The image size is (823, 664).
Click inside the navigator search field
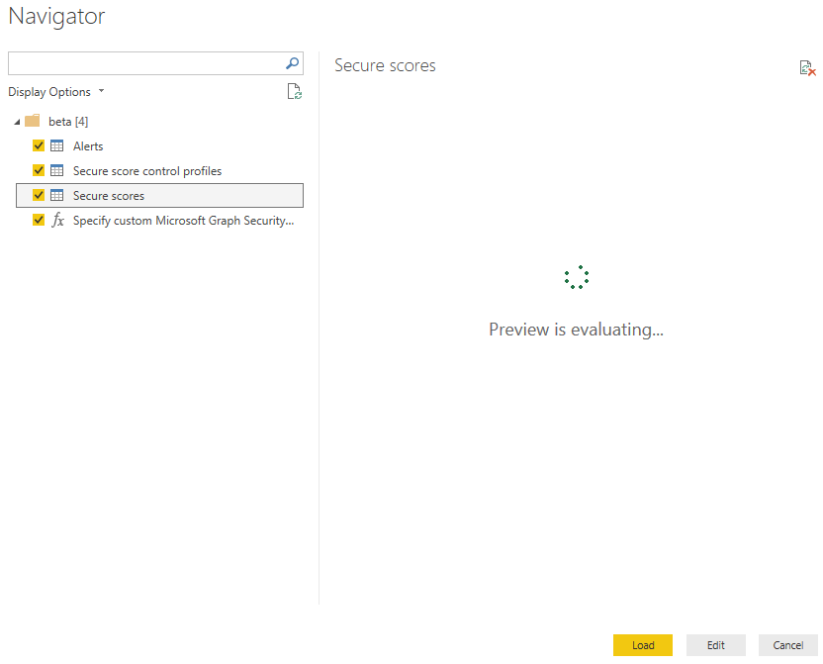[x=143, y=63]
